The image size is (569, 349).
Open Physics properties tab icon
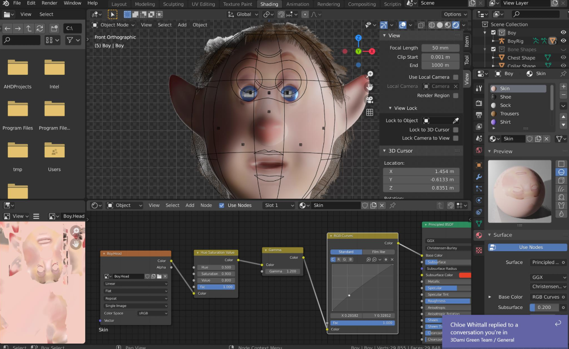[x=479, y=200]
